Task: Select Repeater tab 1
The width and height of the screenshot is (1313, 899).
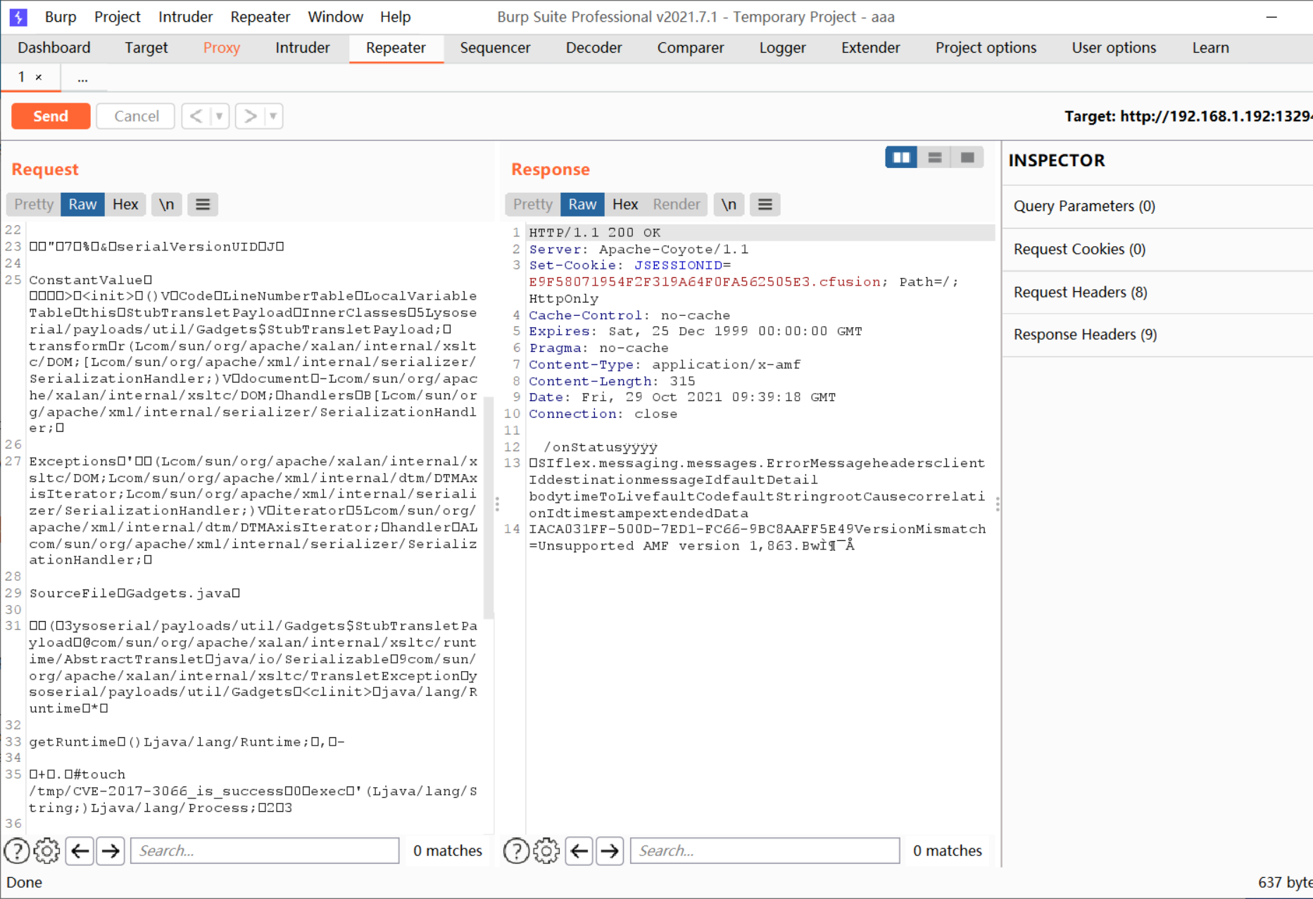Action: [x=22, y=77]
